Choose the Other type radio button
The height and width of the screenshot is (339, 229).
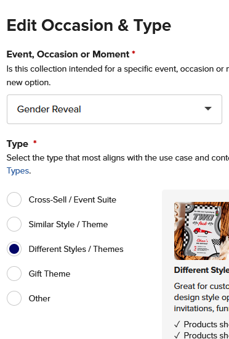[14, 298]
